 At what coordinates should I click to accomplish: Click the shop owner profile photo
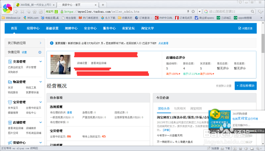[60, 64]
